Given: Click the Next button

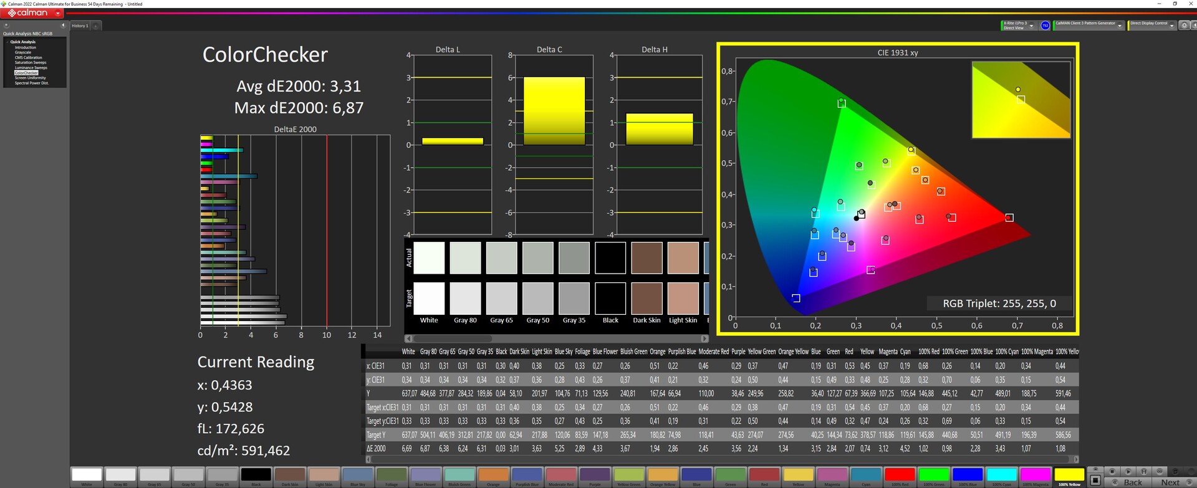Looking at the screenshot, I should 1172,482.
